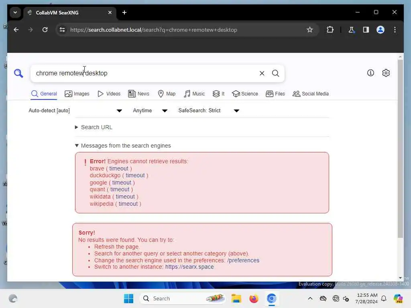411x308 pixels.
Task: Open the widgets icon in taskbar corner
Action: tap(13, 298)
